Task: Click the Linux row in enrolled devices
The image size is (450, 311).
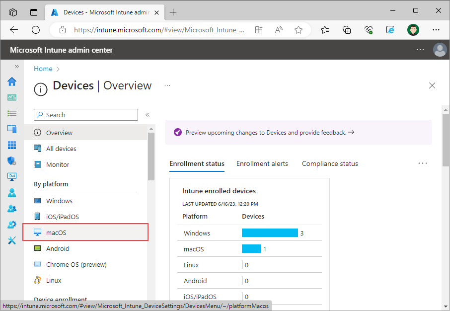Action: [249, 265]
